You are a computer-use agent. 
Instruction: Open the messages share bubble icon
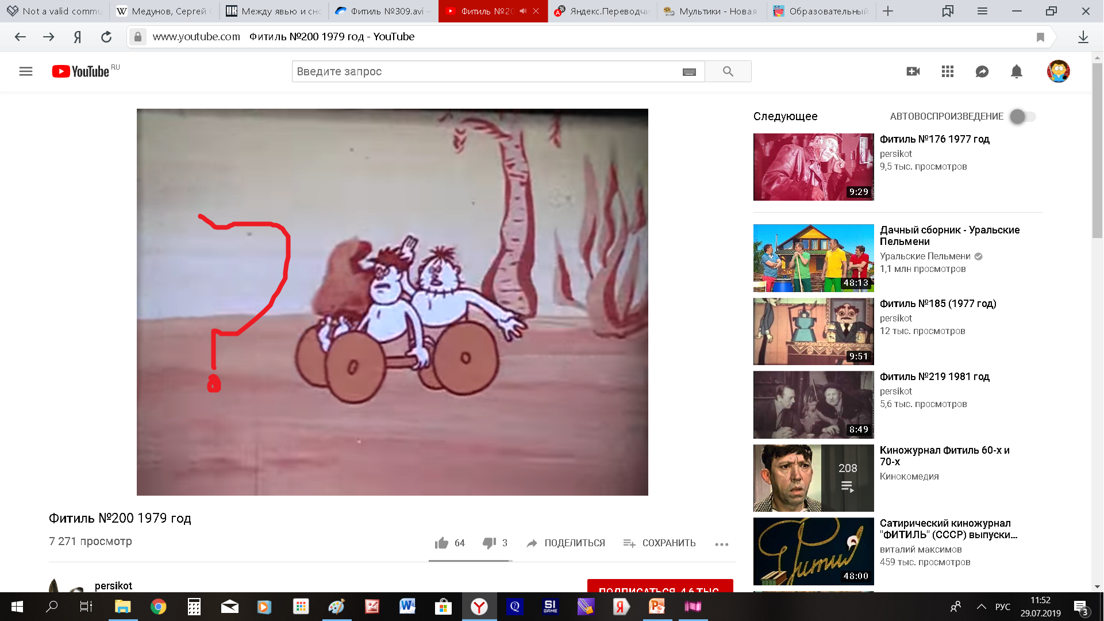982,71
